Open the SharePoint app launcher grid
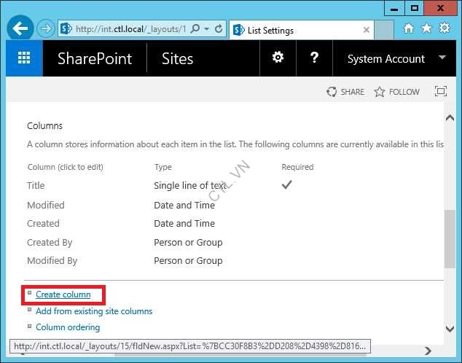Image resolution: width=462 pixels, height=363 pixels. pos(24,58)
